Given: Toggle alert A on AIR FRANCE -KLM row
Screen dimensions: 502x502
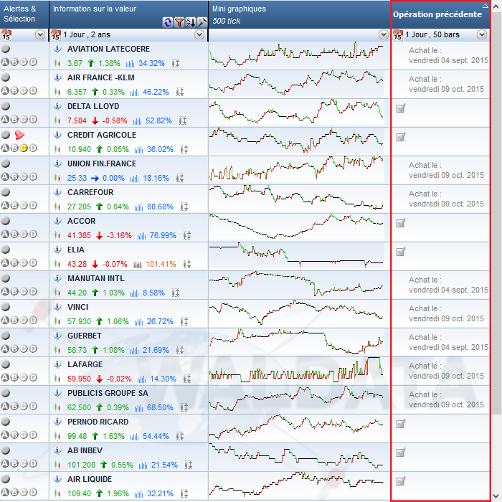Looking at the screenshot, I should pyautogui.click(x=5, y=90).
